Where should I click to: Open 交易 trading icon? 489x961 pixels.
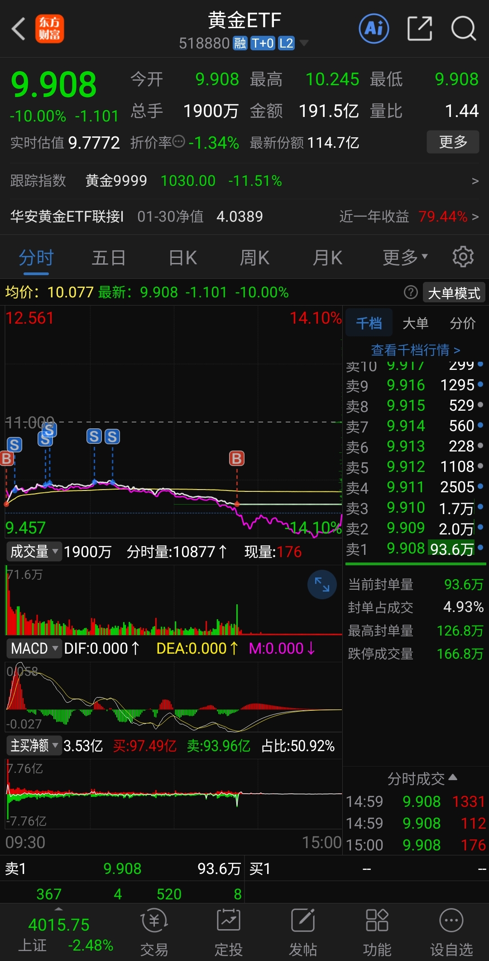pos(154,933)
